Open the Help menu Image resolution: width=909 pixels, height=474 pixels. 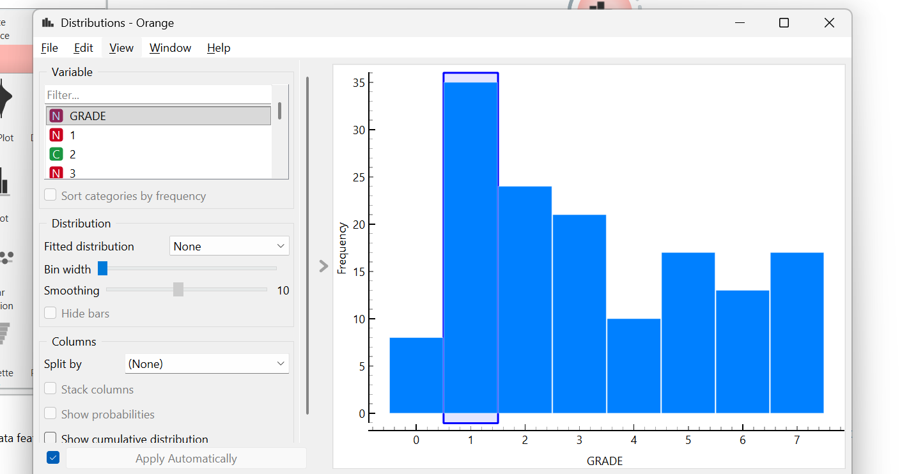pyautogui.click(x=219, y=48)
